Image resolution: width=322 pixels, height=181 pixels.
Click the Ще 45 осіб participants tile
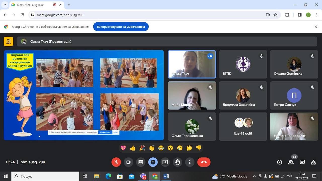click(243, 126)
